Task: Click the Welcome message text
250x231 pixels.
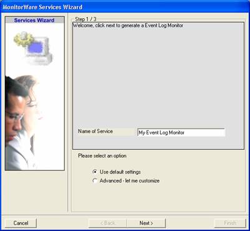Action: click(x=128, y=26)
